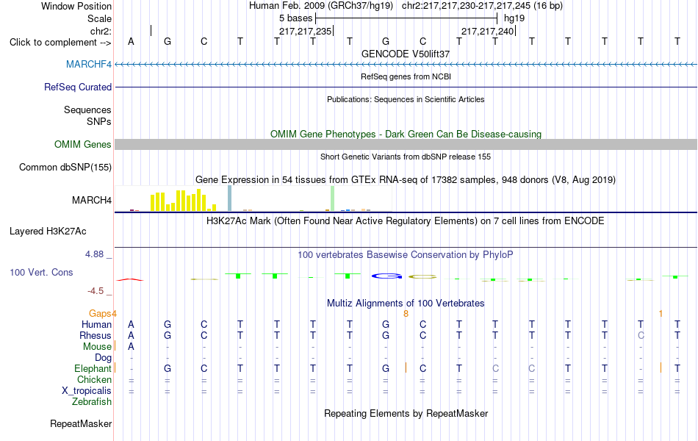Open the RepeatMasker track label
Screen dimensions: 698x441
pyautogui.click(x=81, y=423)
